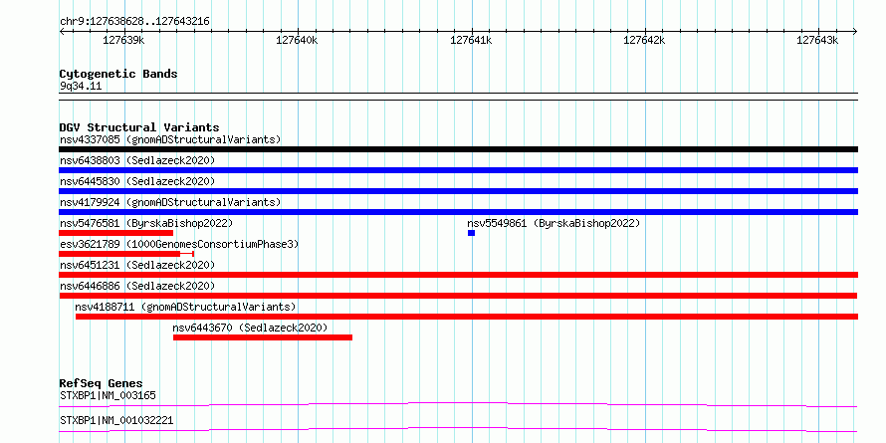Screen dimensions: 886x443
Task: Click the nsv6445830 Sedlazeck2020 label
Action: [x=137, y=181]
